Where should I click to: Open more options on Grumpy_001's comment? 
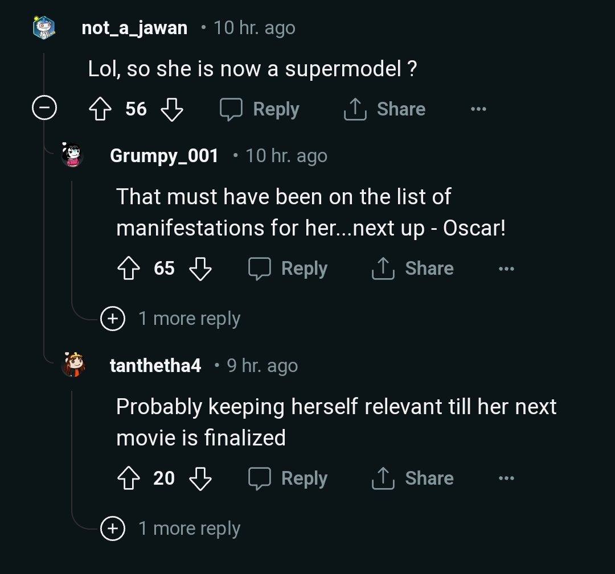(506, 269)
